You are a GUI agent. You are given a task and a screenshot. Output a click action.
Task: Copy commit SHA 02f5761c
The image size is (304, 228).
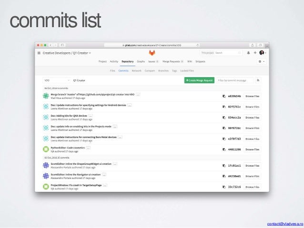tap(224, 107)
